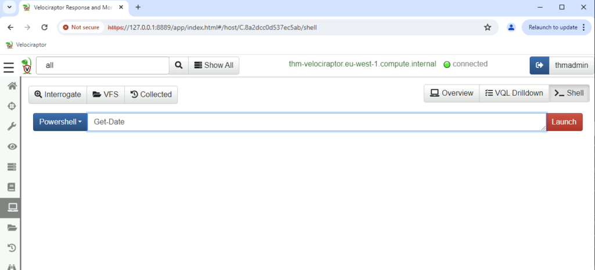Open the hamburger navigation menu

[9, 68]
